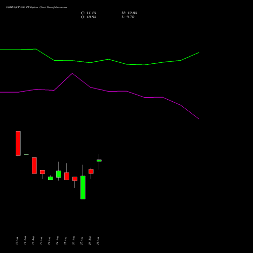Click the 19 Aug date axis label
Image resolution: width=253 pixels, height=253 pixels.
pyautogui.click(x=41, y=241)
